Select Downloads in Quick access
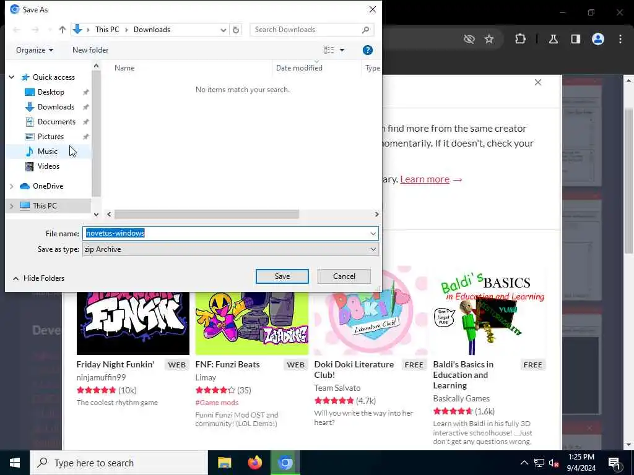This screenshot has height=475, width=634. [x=56, y=107]
